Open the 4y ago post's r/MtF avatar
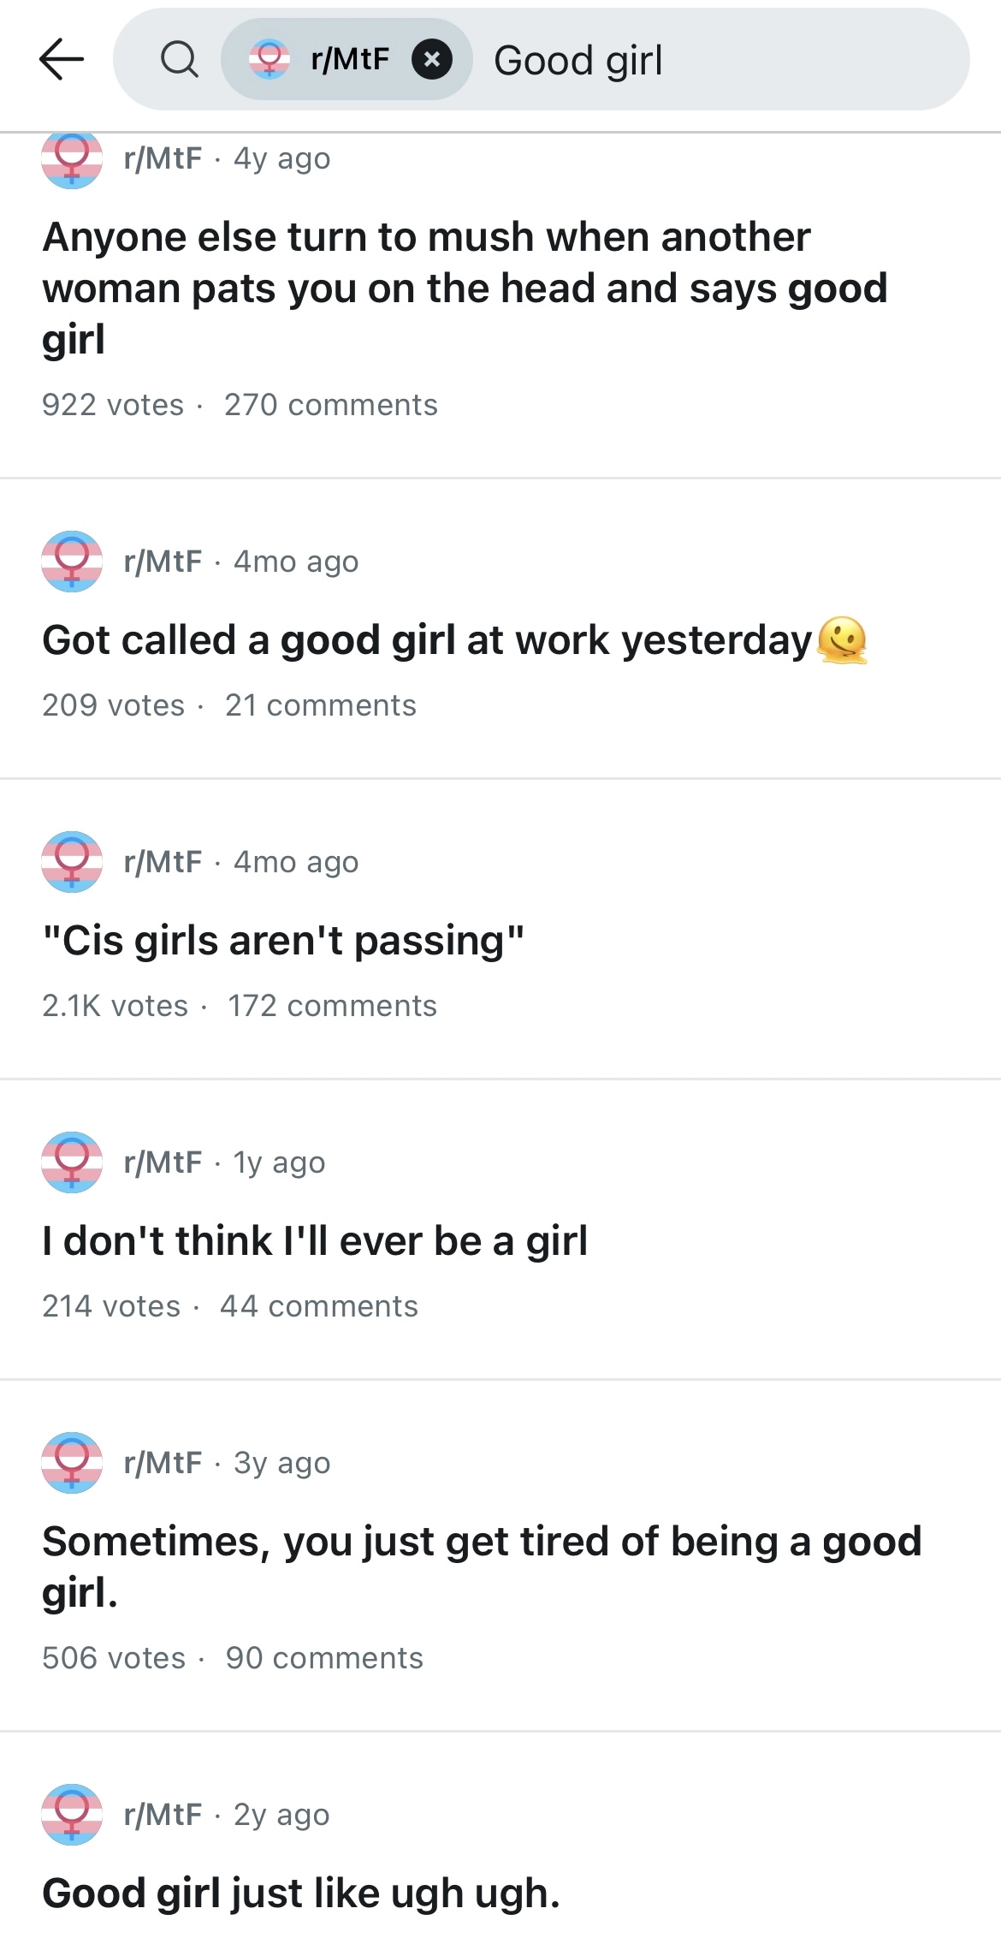Viewport: 1001px width, 1944px height. pos(72,160)
